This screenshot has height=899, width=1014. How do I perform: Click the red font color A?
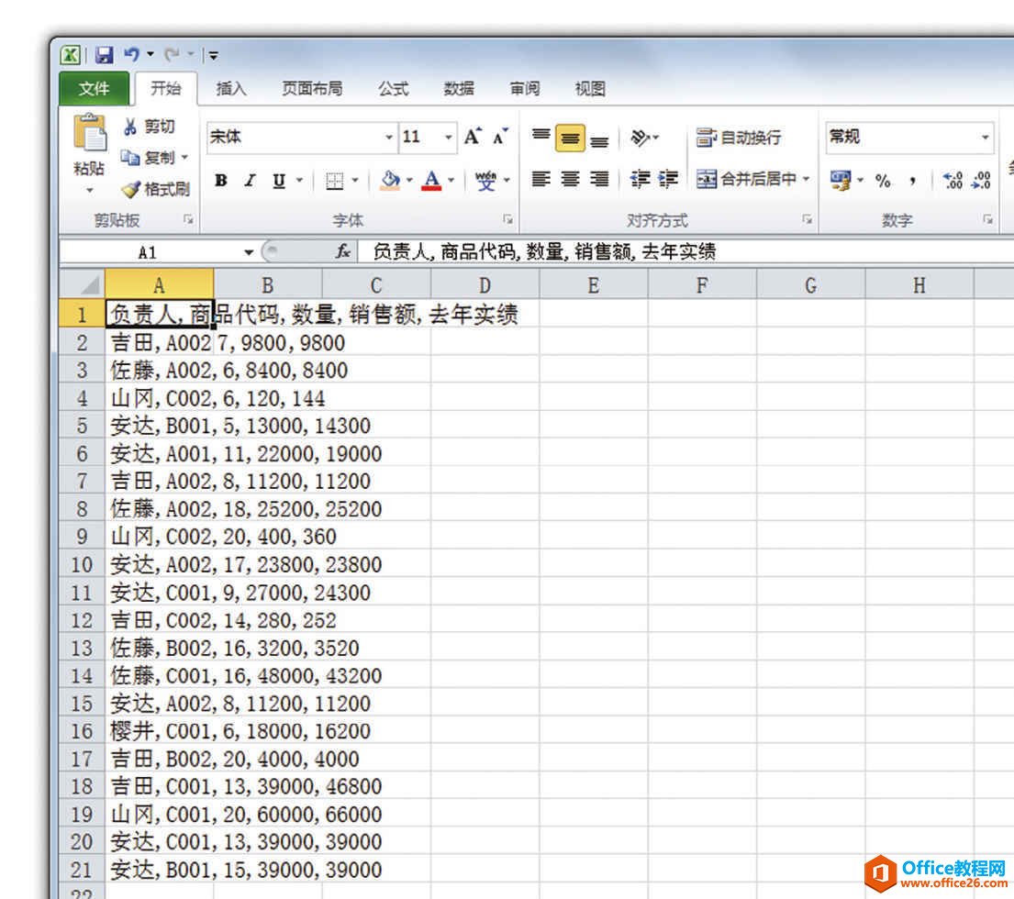click(432, 181)
